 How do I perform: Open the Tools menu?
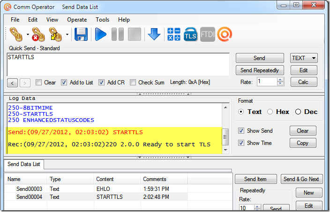point(102,20)
